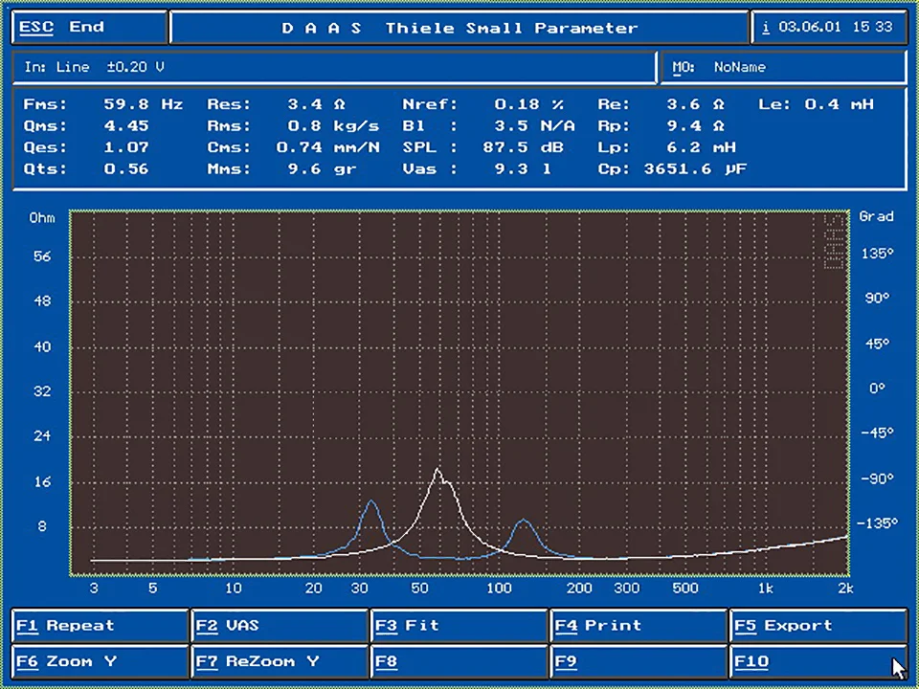
Task: Click the Vas value 9.3 l
Action: pyautogui.click(x=523, y=169)
